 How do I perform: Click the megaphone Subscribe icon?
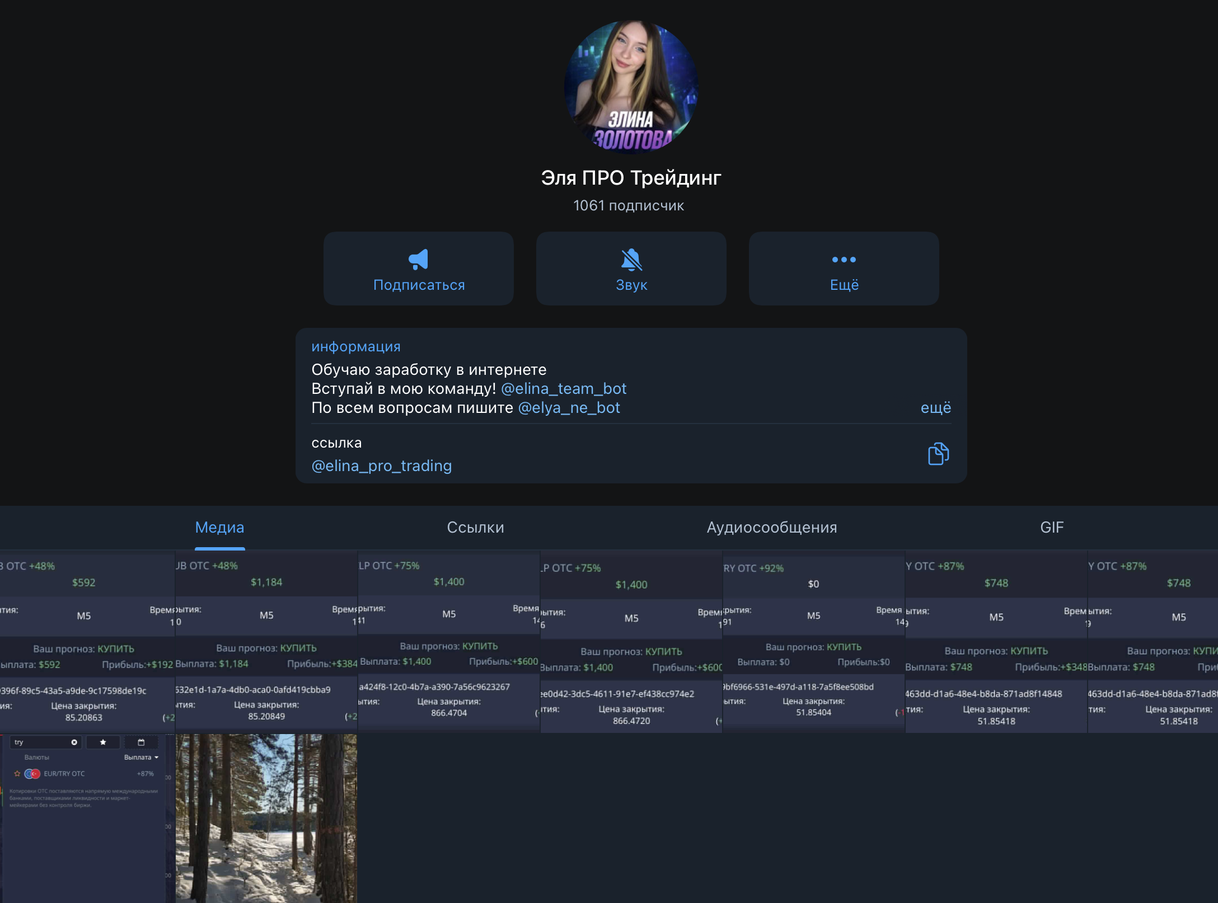[x=418, y=260]
